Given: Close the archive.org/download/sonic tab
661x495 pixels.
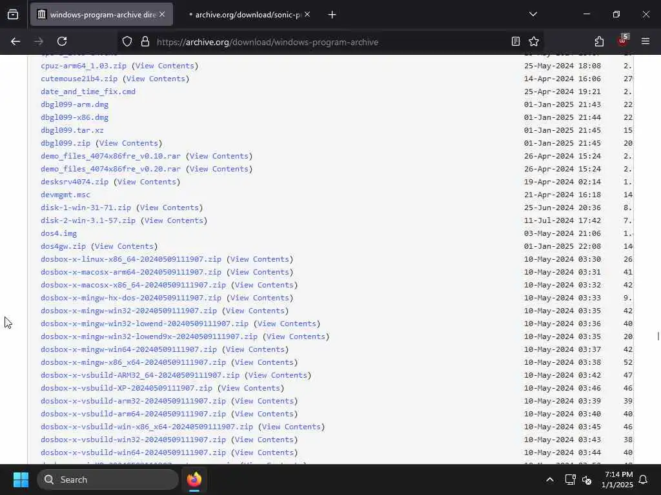Looking at the screenshot, I should (307, 14).
